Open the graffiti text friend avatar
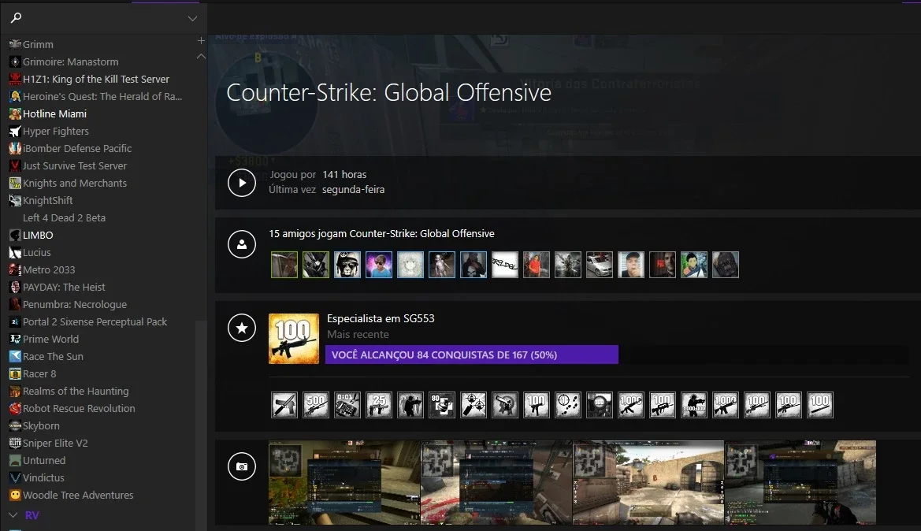This screenshot has width=921, height=531. pyautogui.click(x=504, y=265)
